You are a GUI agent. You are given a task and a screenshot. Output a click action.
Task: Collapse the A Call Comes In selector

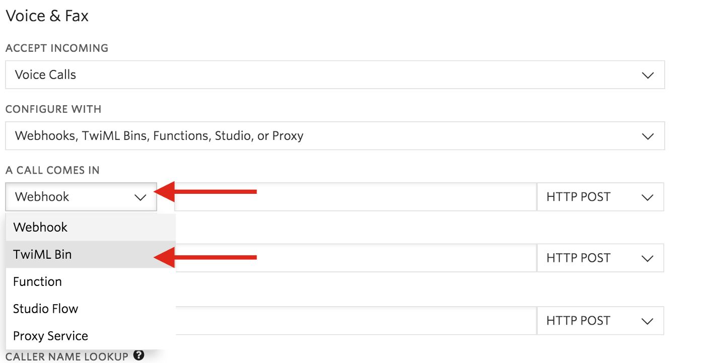pos(81,197)
